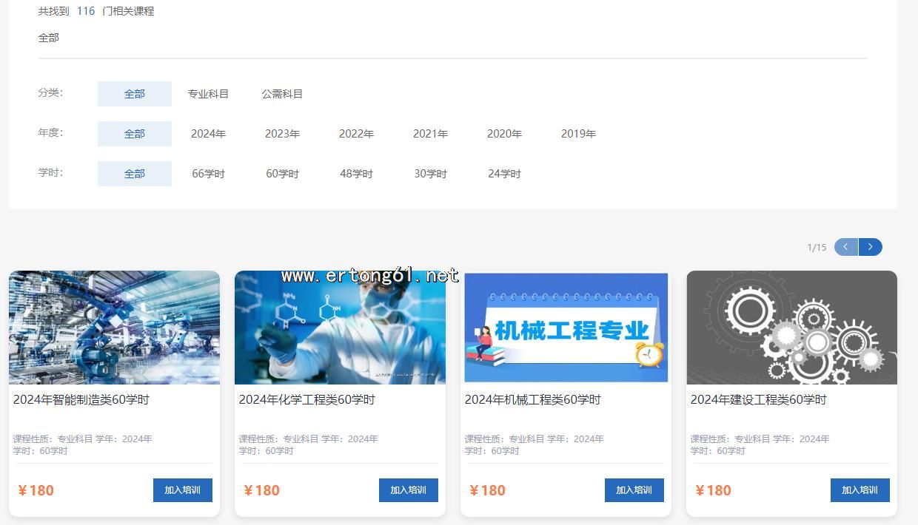Go to previous page of courses

[846, 247]
